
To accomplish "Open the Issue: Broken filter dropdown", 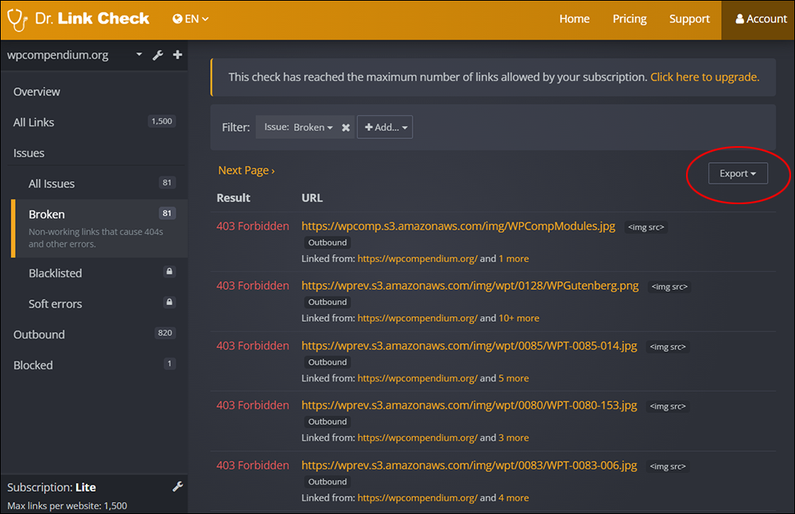I will tap(298, 127).
